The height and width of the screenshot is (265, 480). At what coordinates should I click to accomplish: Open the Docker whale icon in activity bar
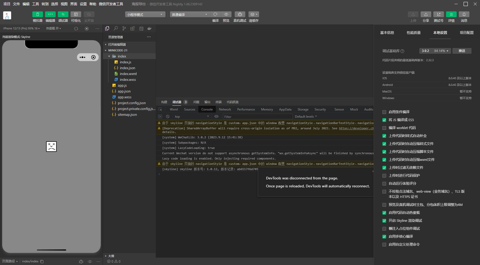click(x=150, y=28)
